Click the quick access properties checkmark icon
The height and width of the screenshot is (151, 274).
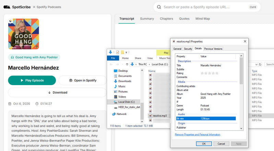tap(117, 52)
